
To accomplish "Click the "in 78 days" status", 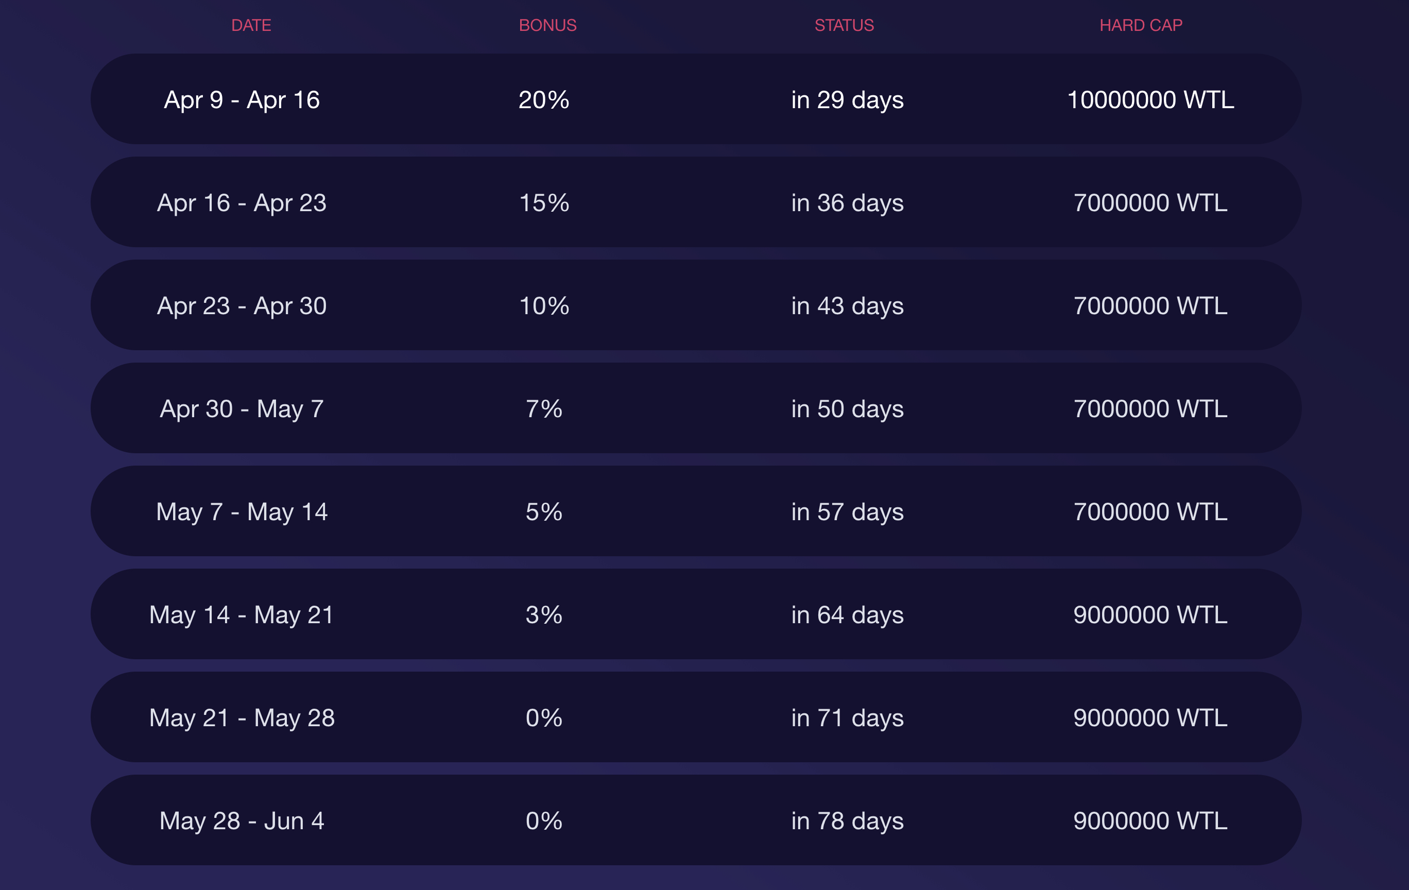I will point(847,821).
